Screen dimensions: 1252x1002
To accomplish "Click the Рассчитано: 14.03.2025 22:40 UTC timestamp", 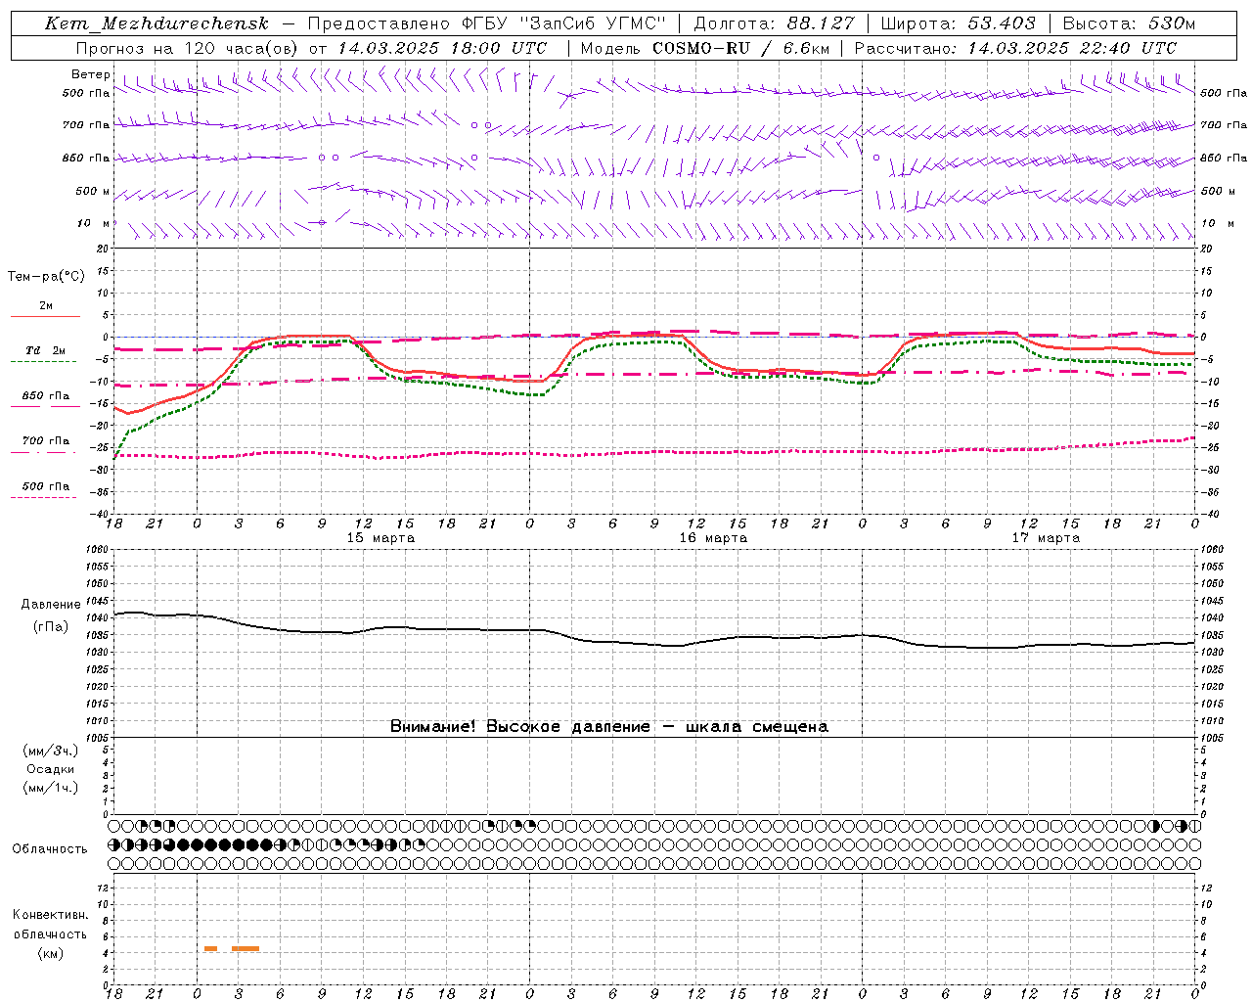I will coord(1015,48).
